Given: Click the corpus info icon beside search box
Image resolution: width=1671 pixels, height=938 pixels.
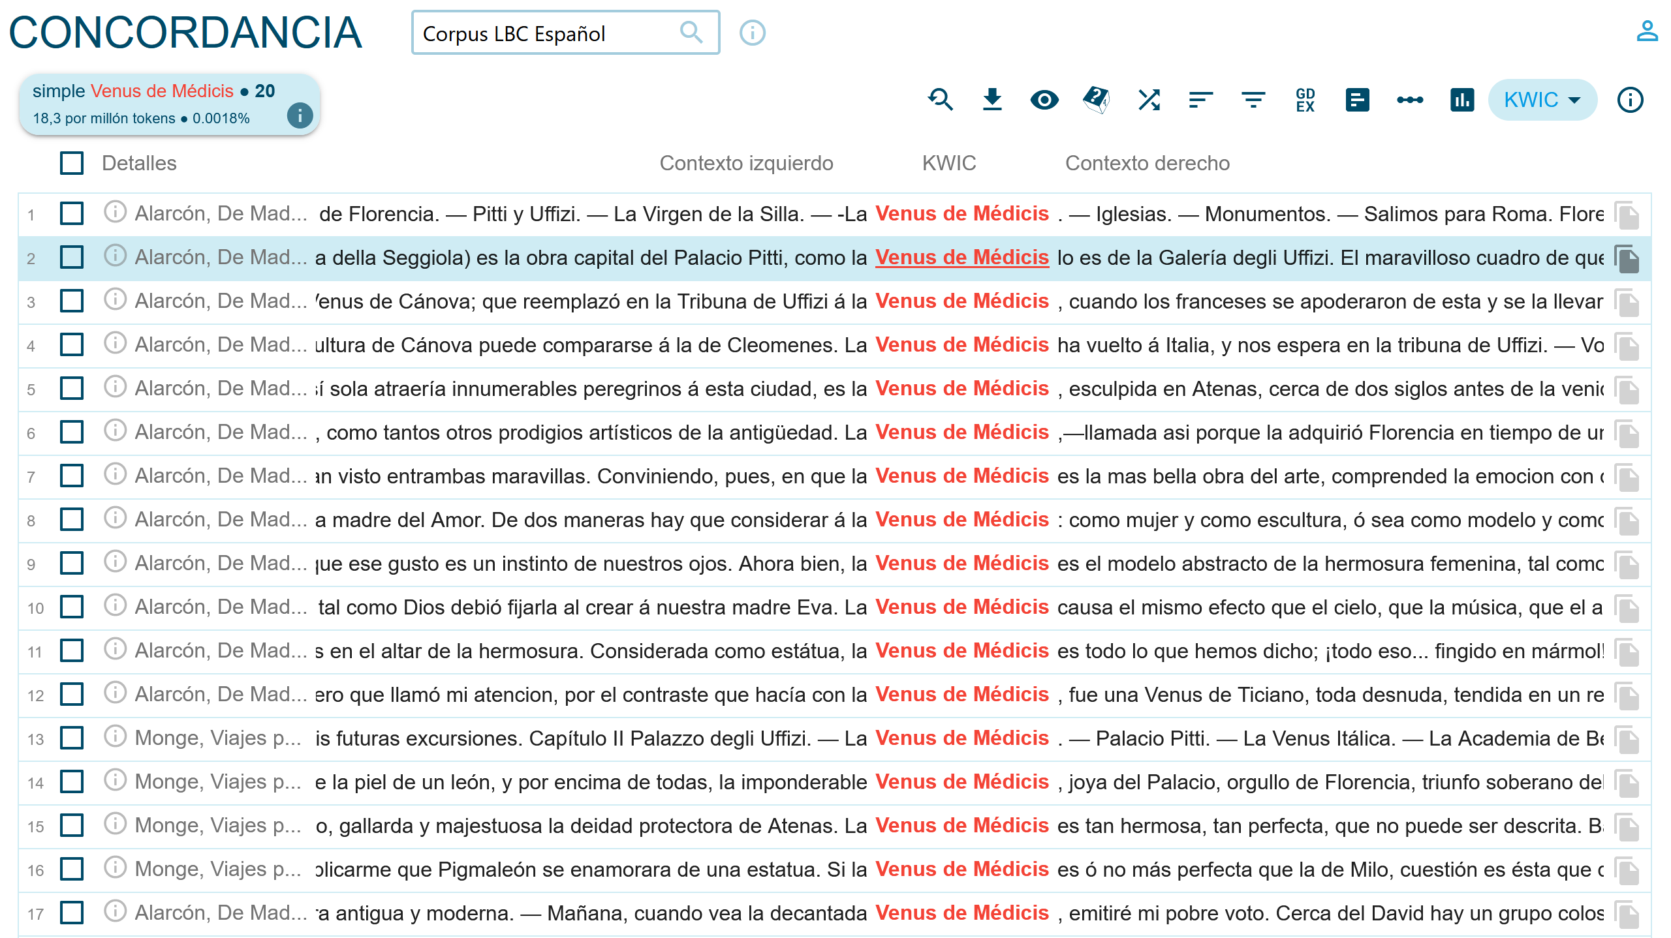Looking at the screenshot, I should [x=752, y=33].
